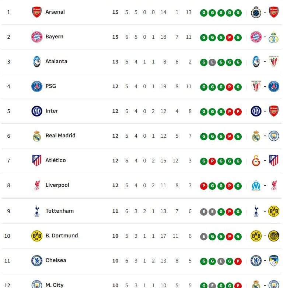Screen dimensions: 283x288
Task: Select Atlético's red P loss form badge
Action: point(212,161)
